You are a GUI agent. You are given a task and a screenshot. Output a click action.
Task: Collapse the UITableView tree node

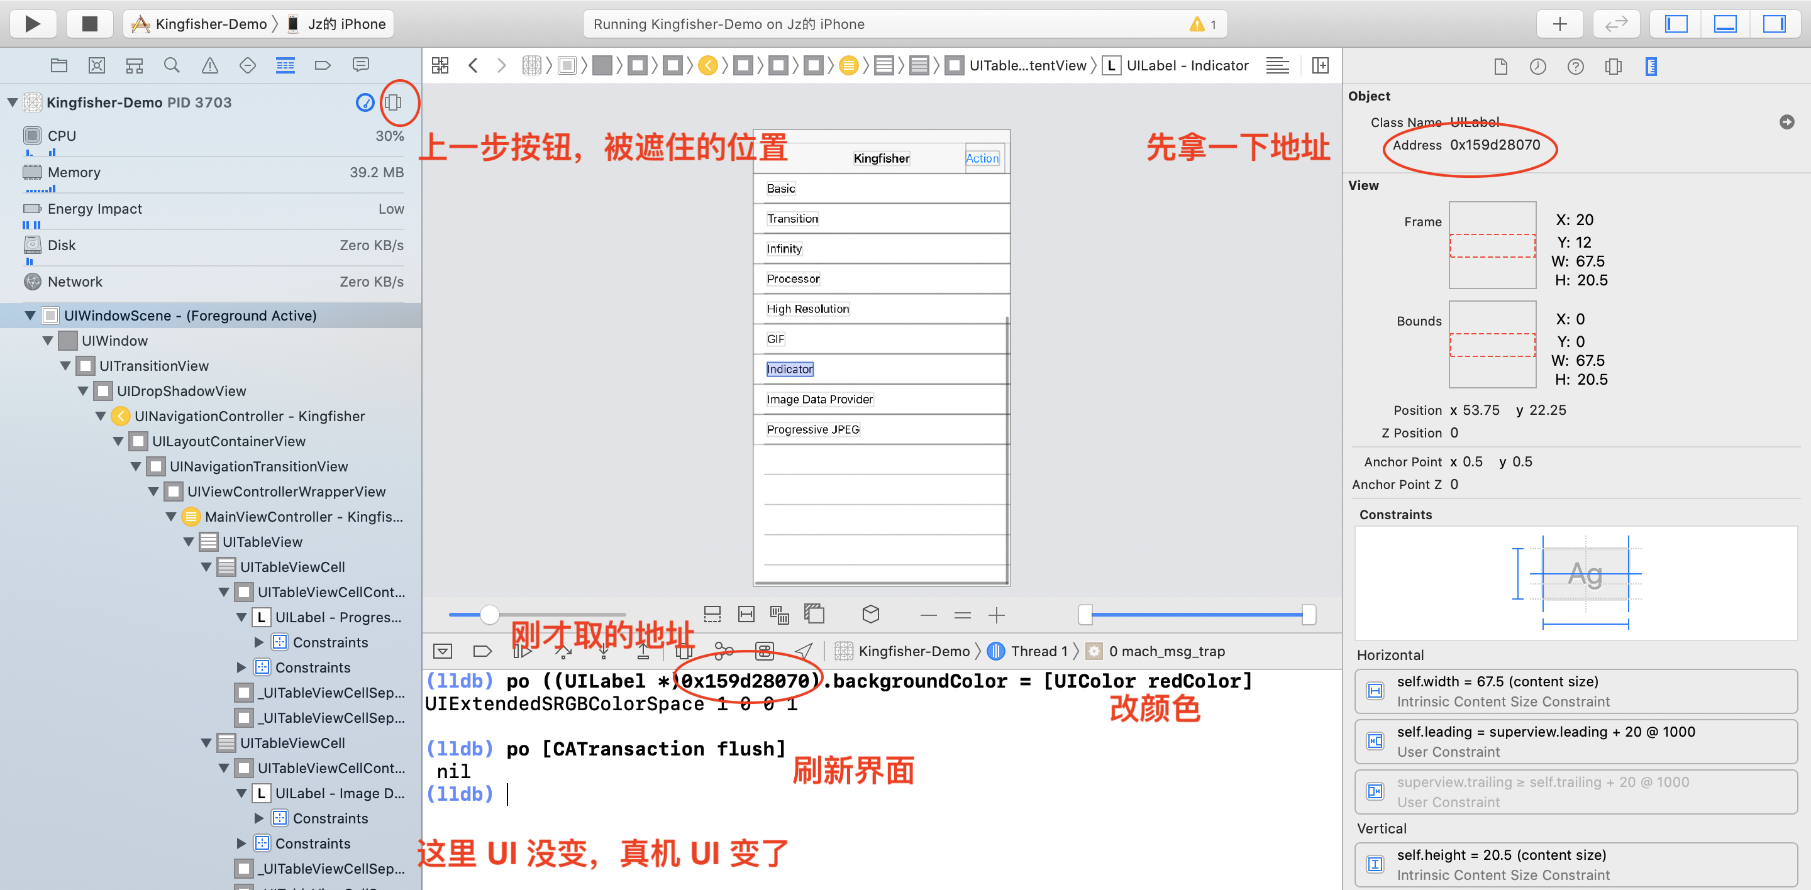[x=189, y=542]
